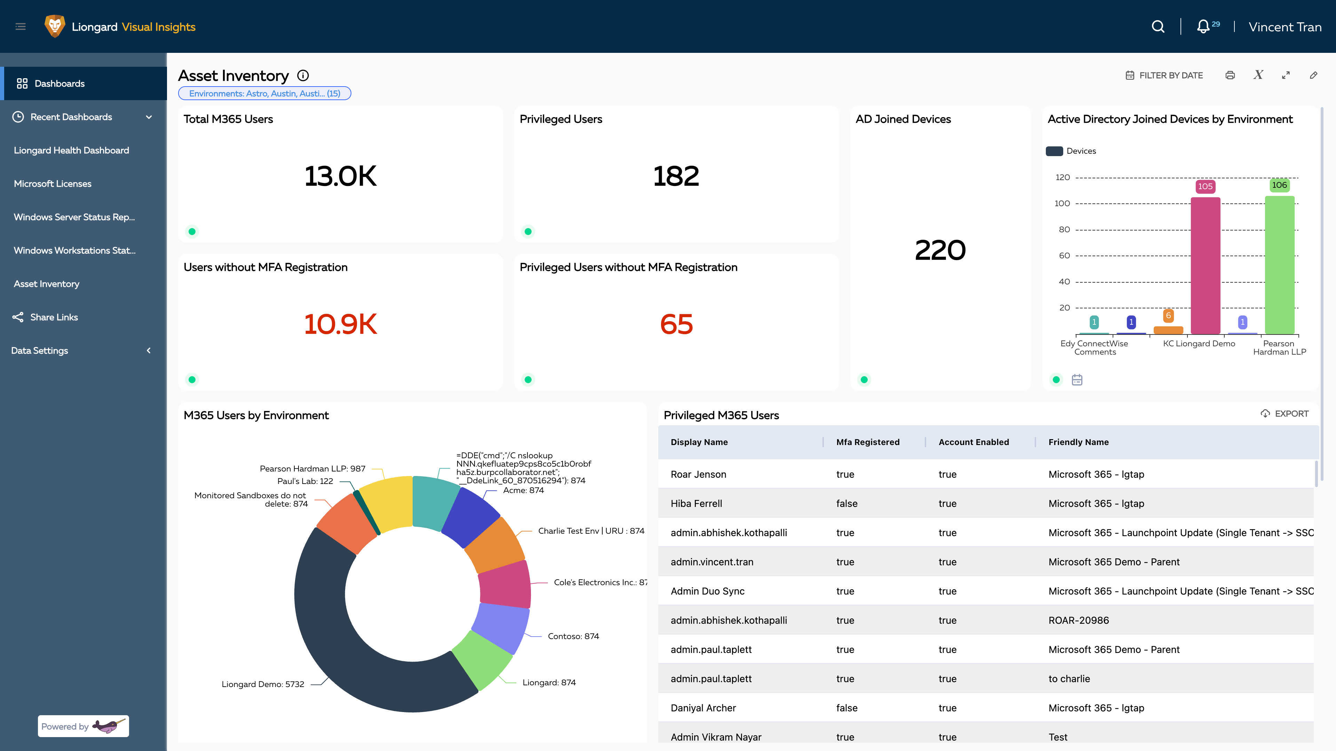Open the hamburger menu icon
The width and height of the screenshot is (1336, 751).
point(21,26)
